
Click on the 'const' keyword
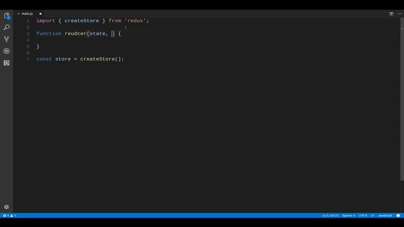(44, 59)
